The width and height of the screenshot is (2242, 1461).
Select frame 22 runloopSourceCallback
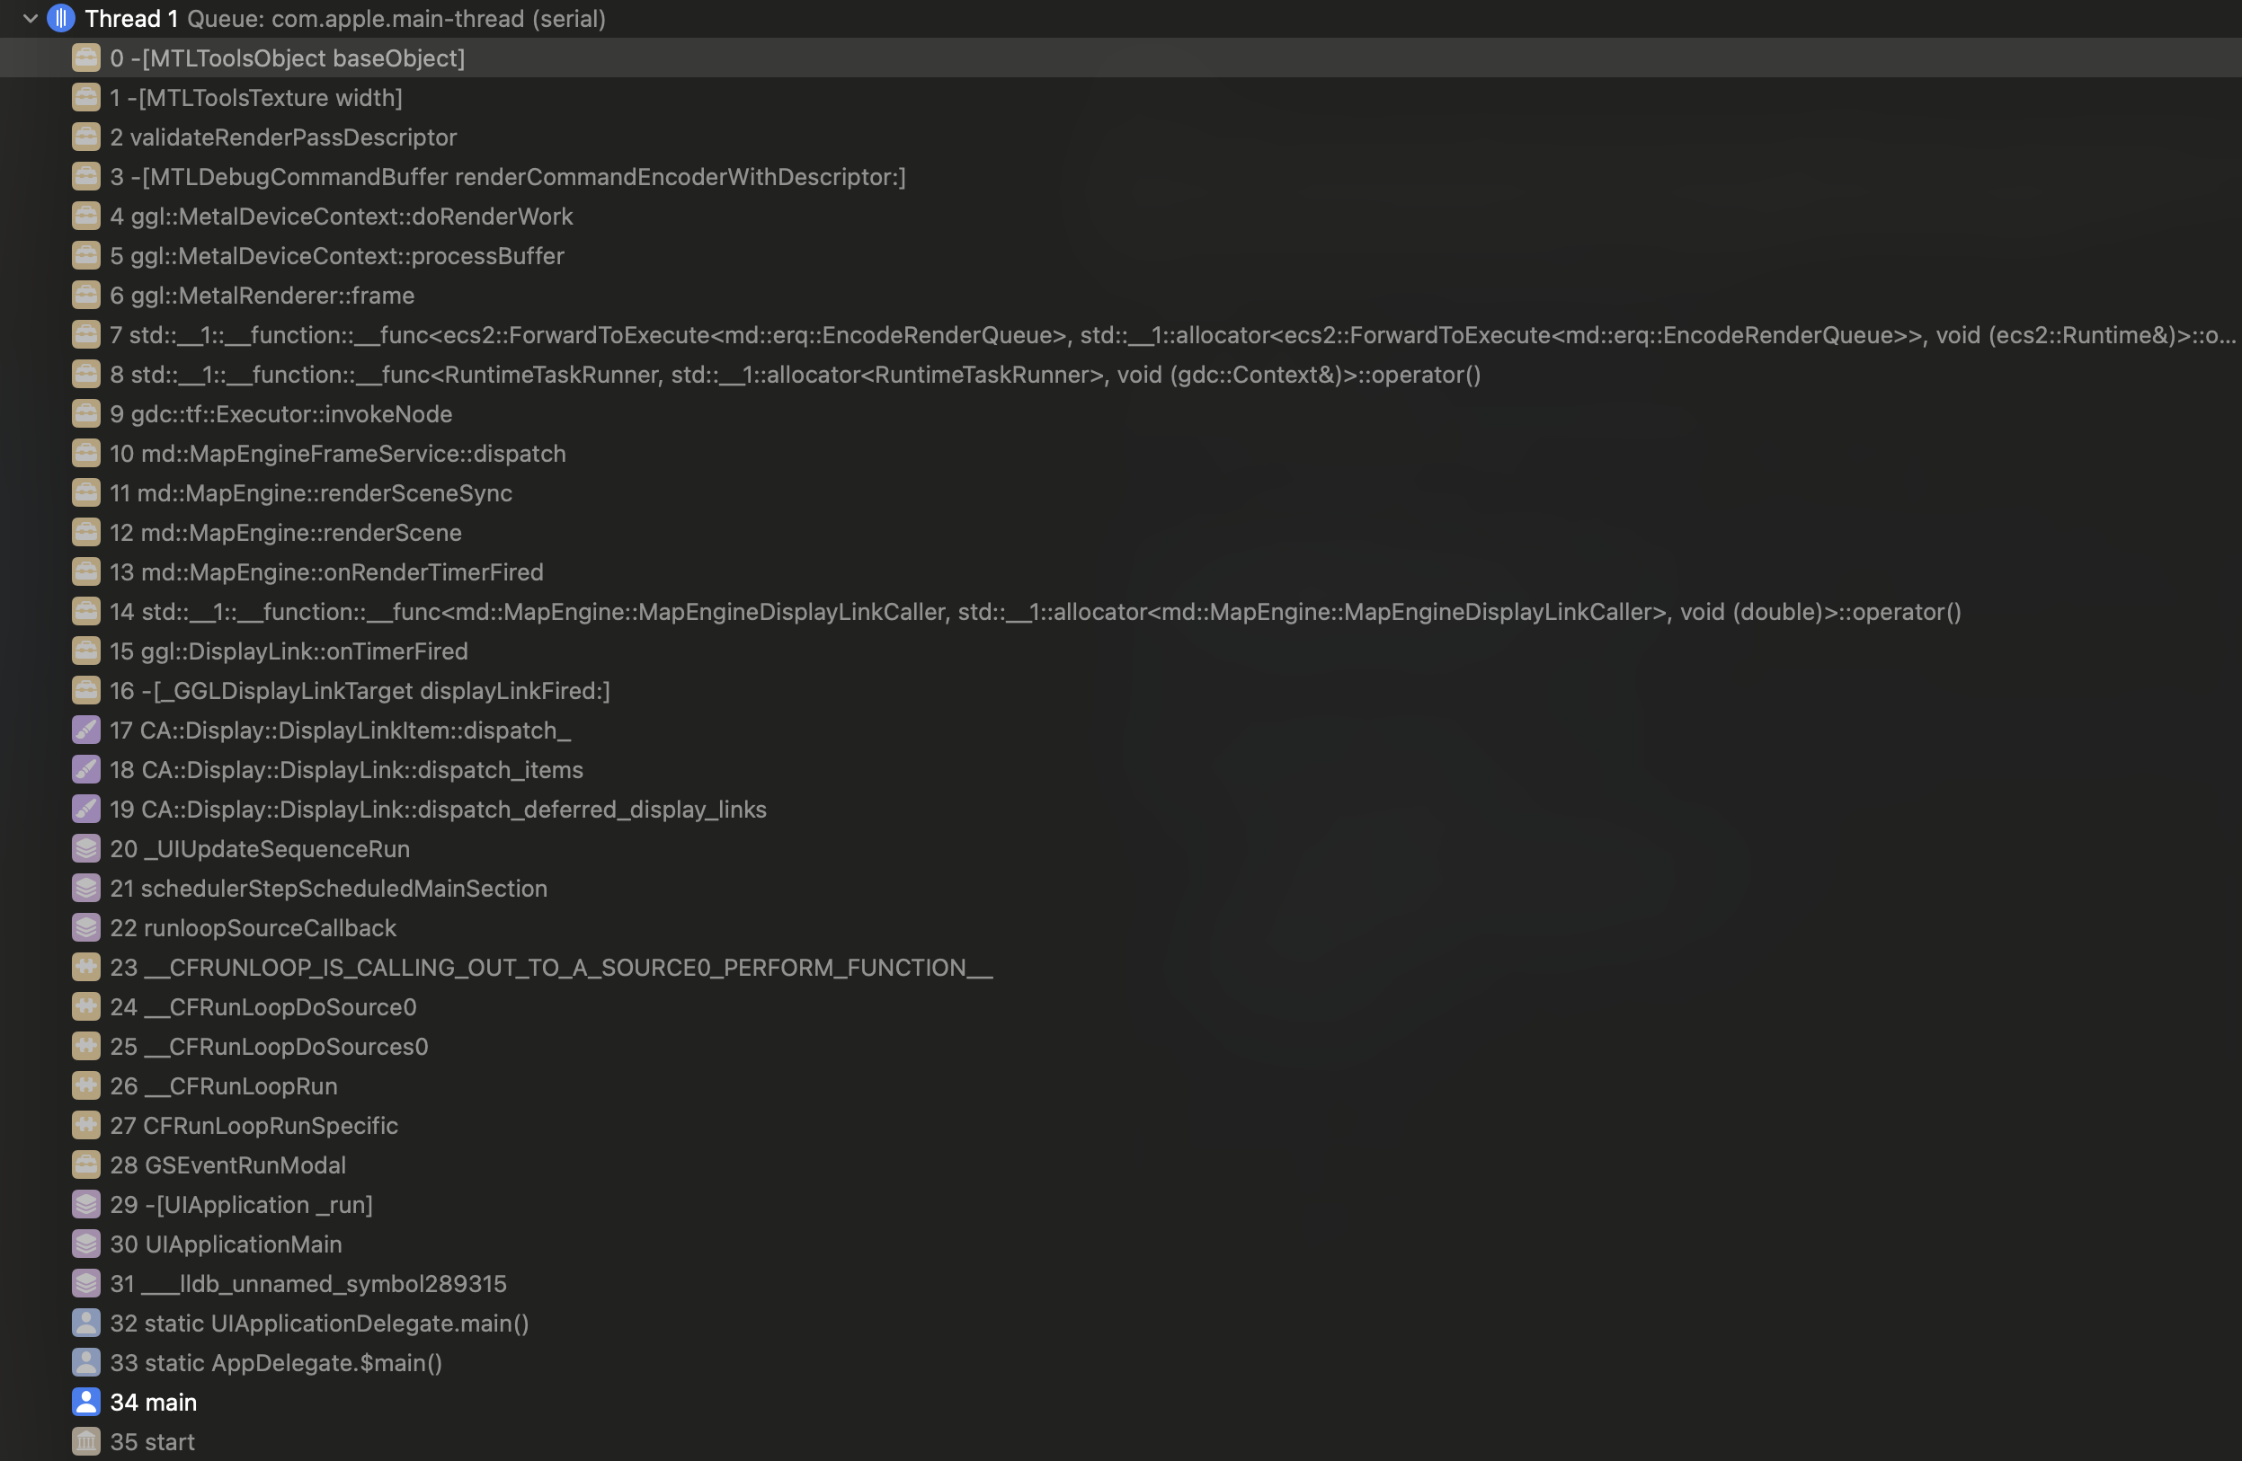pos(1121,927)
